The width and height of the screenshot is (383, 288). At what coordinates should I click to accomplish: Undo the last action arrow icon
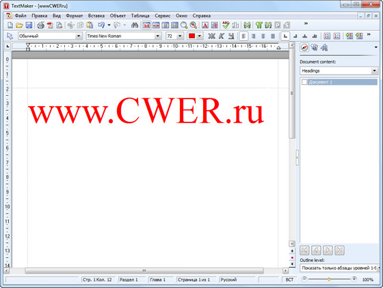(101, 25)
